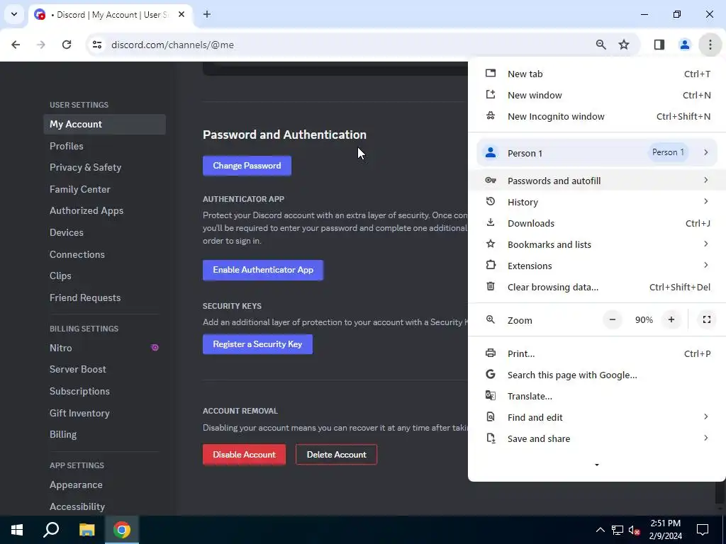Open New Incognito window menu entry
This screenshot has width=726, height=544.
click(x=597, y=117)
